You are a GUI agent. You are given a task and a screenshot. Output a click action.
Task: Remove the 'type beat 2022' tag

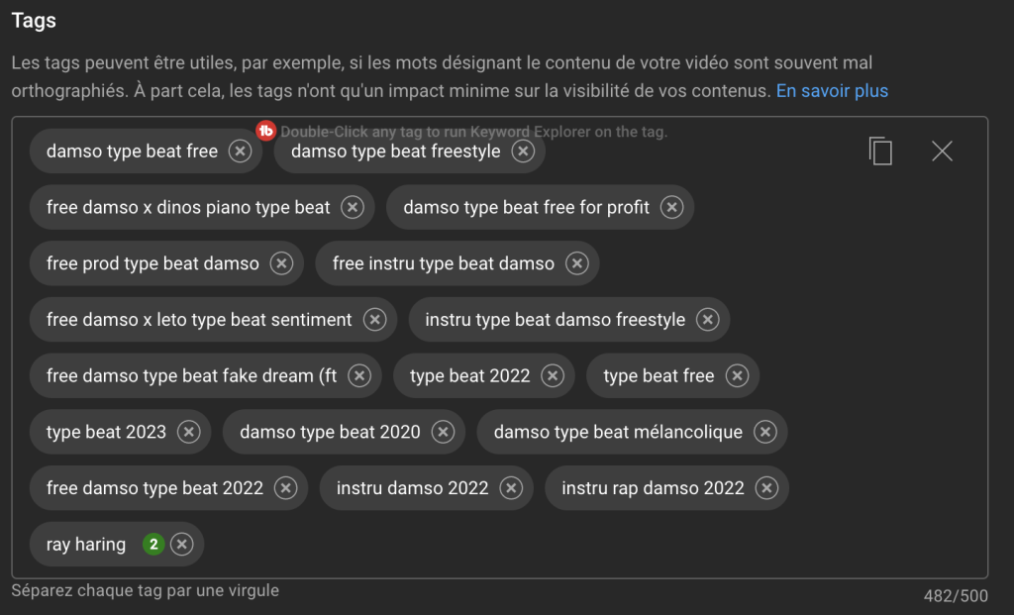pos(553,376)
